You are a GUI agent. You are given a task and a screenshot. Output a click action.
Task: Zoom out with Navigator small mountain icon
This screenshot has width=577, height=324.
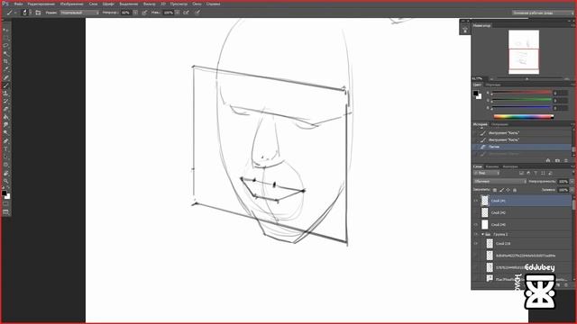pyautogui.click(x=491, y=78)
